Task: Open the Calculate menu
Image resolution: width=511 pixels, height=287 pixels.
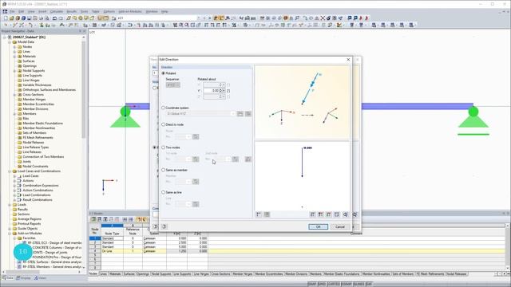Action: (57, 11)
